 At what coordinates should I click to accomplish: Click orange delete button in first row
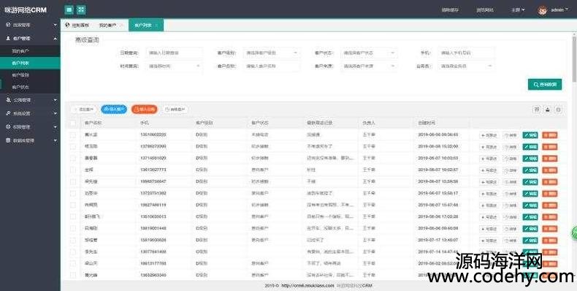tap(550, 135)
